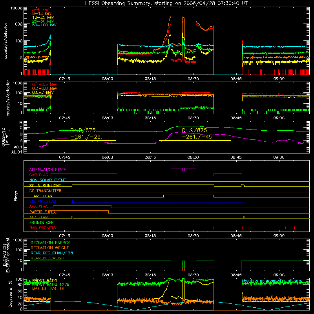The image size is (314, 314).
Task: Click the SC_TRANSMITTER flag label
Action: 46,191
